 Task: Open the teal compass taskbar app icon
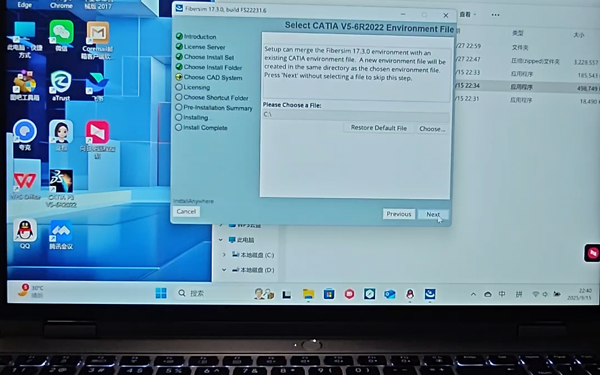(369, 294)
